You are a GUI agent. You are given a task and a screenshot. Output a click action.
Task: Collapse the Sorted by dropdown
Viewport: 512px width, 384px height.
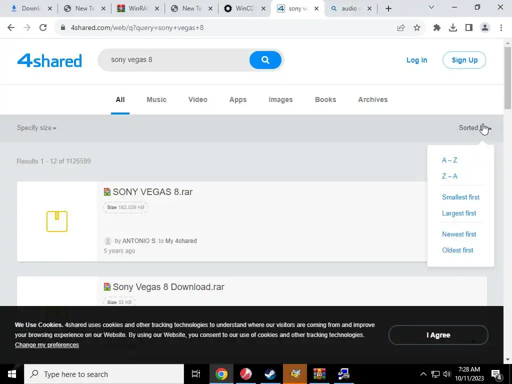(475, 128)
